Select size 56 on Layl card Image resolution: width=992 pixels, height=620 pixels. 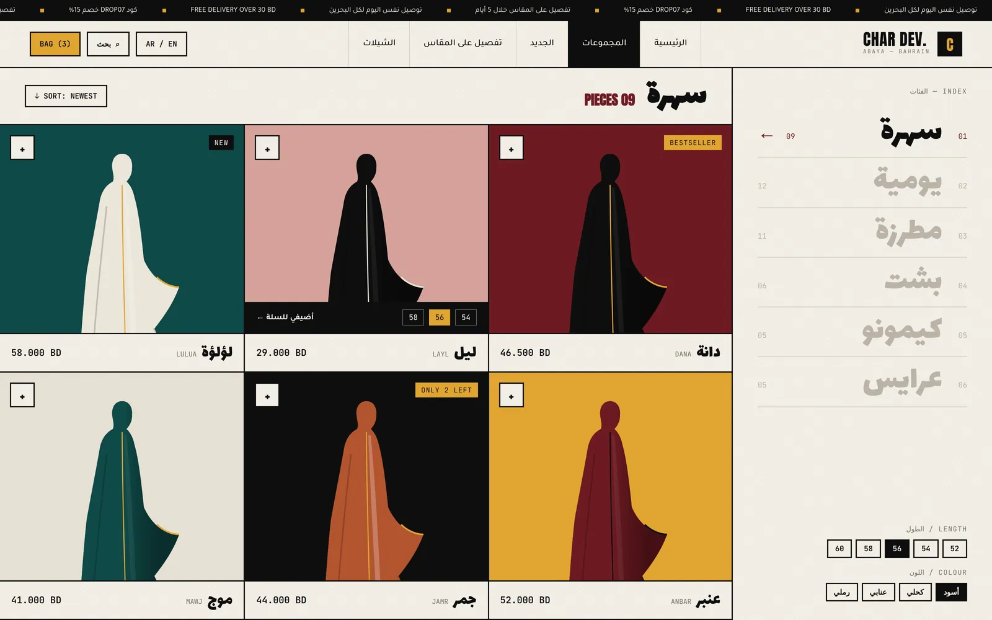point(440,317)
